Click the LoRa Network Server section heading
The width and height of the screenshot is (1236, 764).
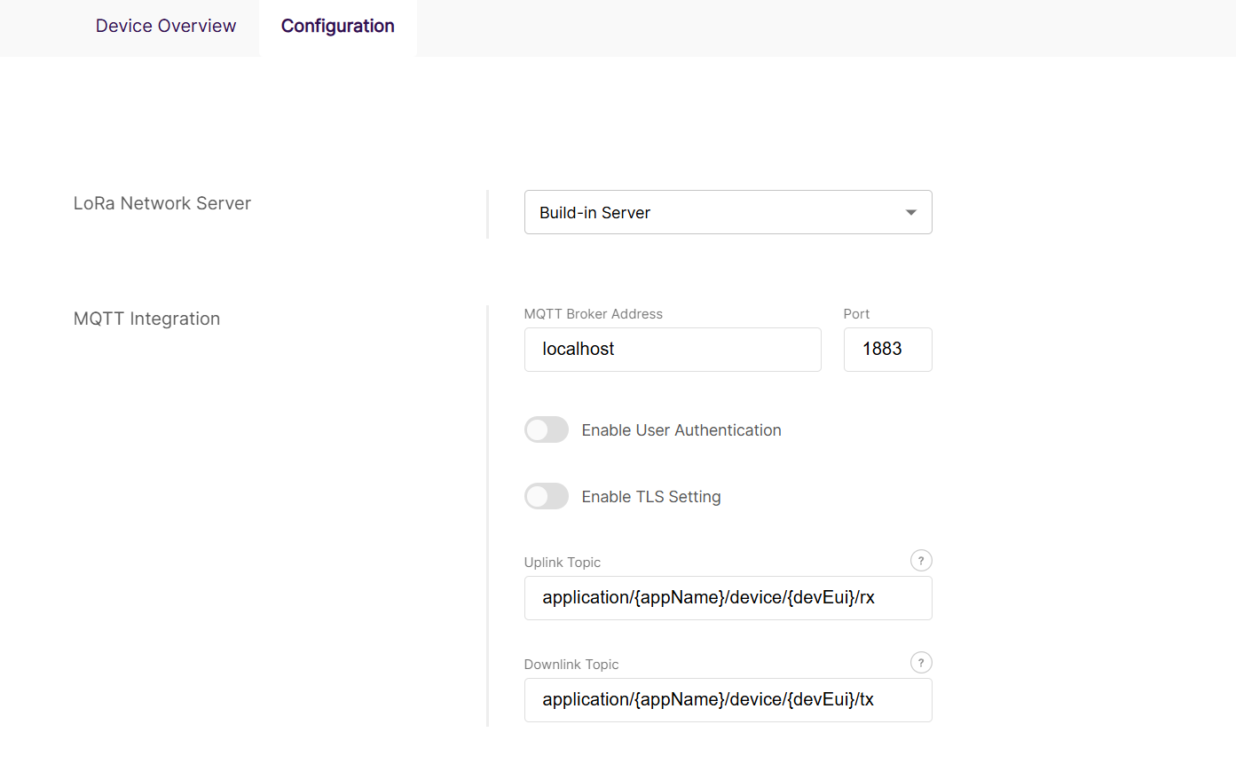162,203
